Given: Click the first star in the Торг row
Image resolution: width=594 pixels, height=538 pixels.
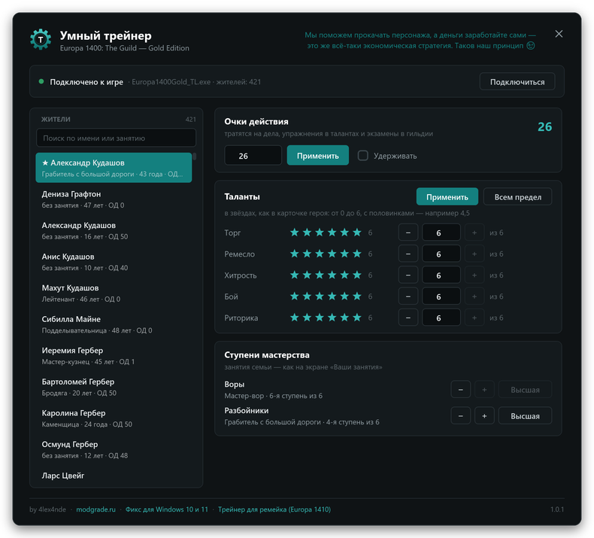Looking at the screenshot, I should pyautogui.click(x=294, y=233).
